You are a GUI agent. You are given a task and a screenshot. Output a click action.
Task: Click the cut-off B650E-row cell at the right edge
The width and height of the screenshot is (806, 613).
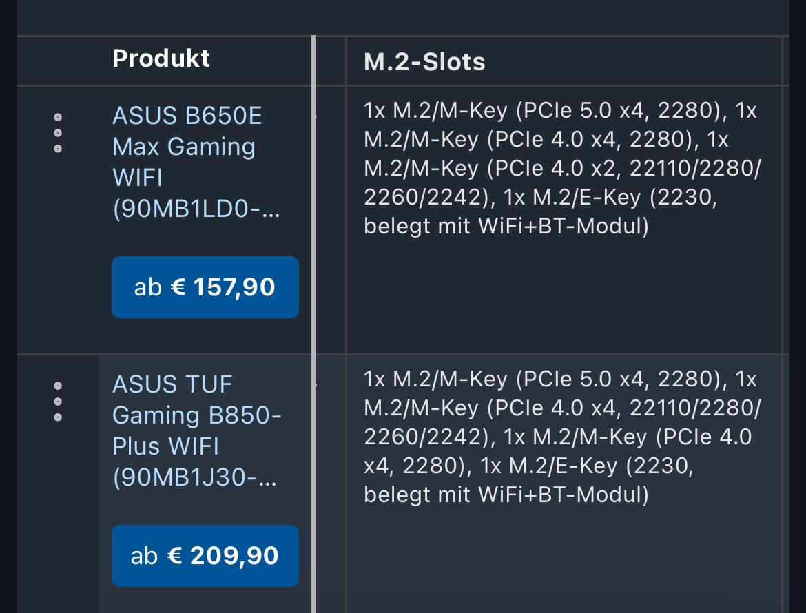tap(786, 220)
